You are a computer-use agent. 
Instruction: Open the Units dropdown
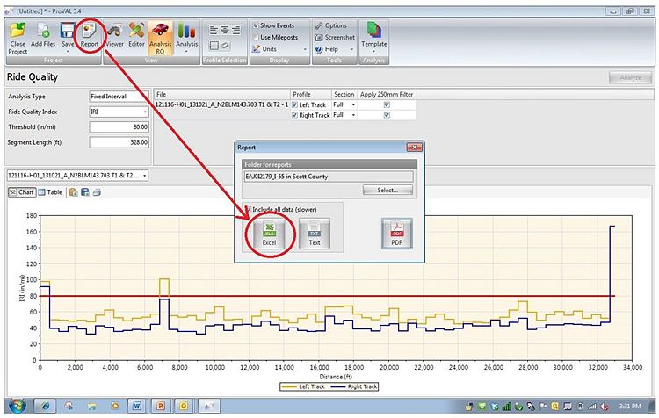pos(279,49)
